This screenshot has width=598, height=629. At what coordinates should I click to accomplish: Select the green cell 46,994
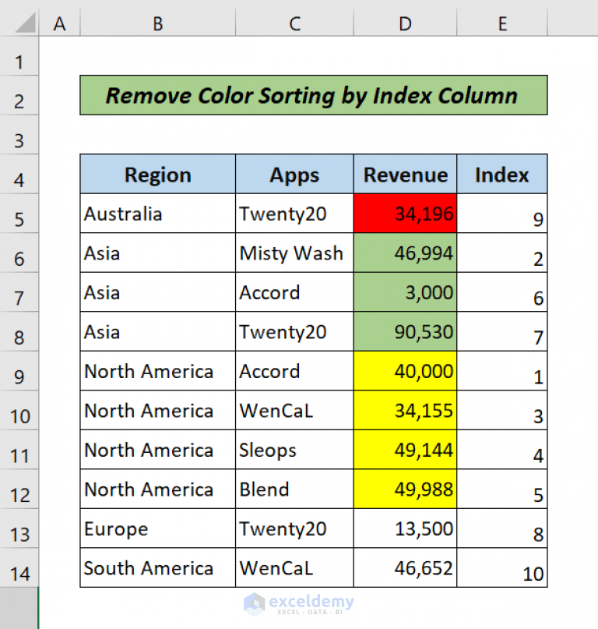405,253
